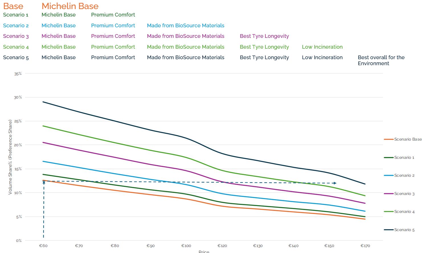Select the €170 label on the x-axis

point(365,246)
